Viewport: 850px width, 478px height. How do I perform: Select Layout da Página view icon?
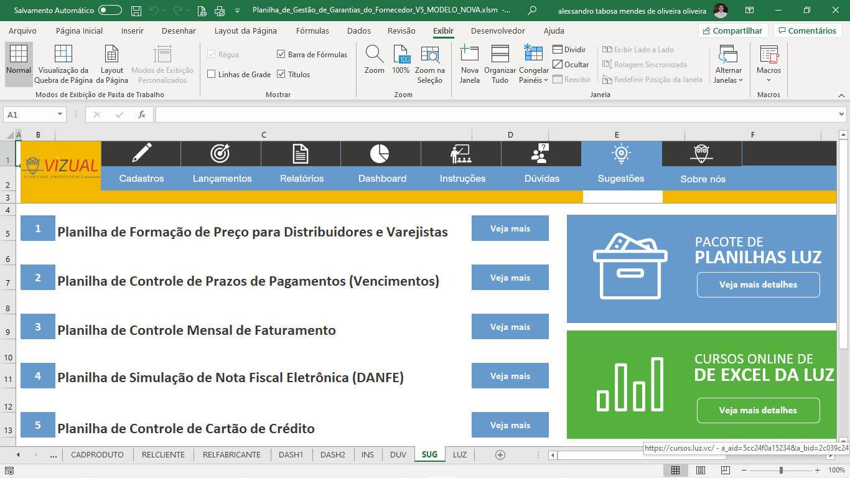(112, 55)
